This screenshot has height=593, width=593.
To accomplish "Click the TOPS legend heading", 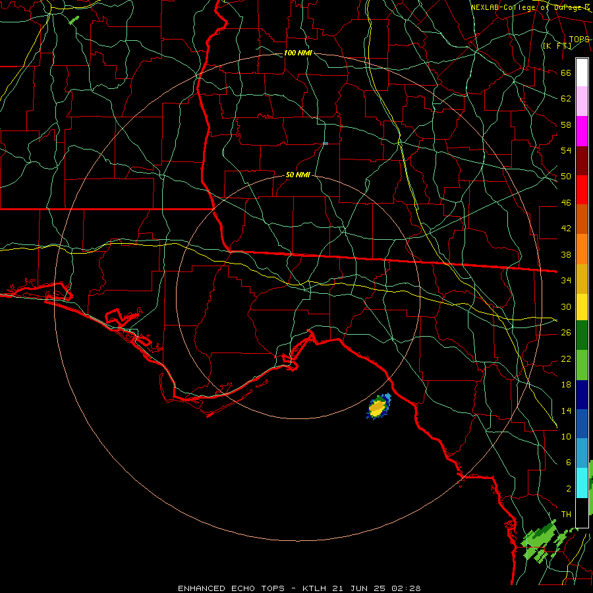I will coord(579,40).
